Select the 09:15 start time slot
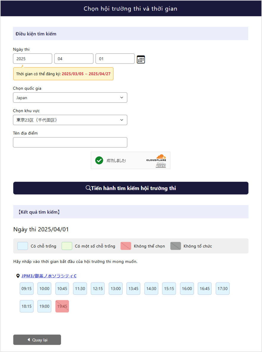Screen dimensions: 262x352 [x=27, y=289]
